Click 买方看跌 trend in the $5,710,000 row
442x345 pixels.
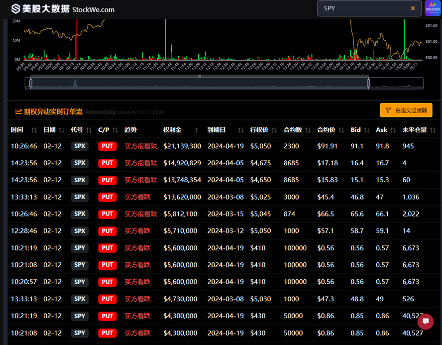(x=137, y=231)
